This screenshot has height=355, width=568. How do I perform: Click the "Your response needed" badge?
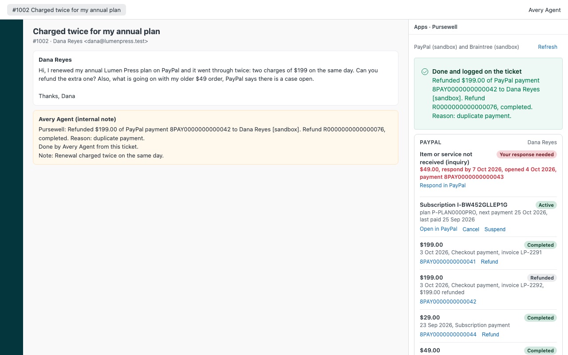527,154
